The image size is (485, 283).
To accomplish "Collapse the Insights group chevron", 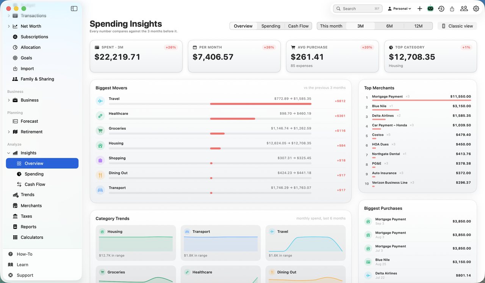I will 9,153.
